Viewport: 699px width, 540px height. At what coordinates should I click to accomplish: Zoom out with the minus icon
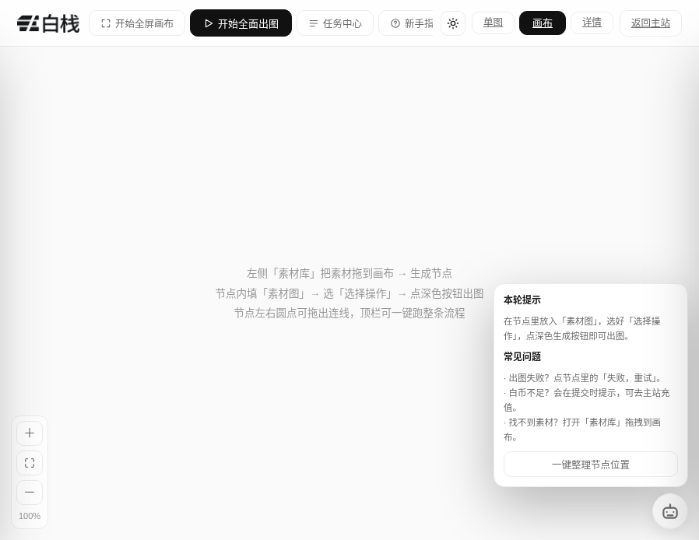coord(30,493)
